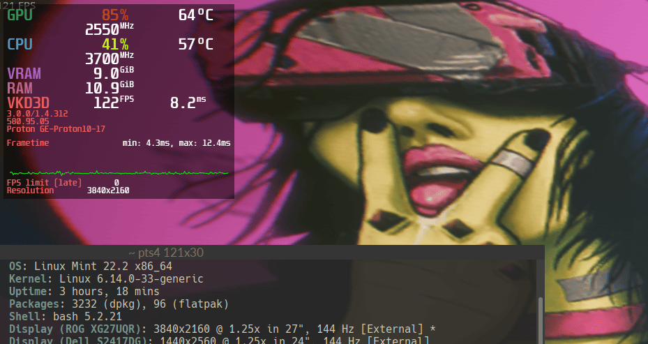Click the 122 FPS readout

[114, 102]
